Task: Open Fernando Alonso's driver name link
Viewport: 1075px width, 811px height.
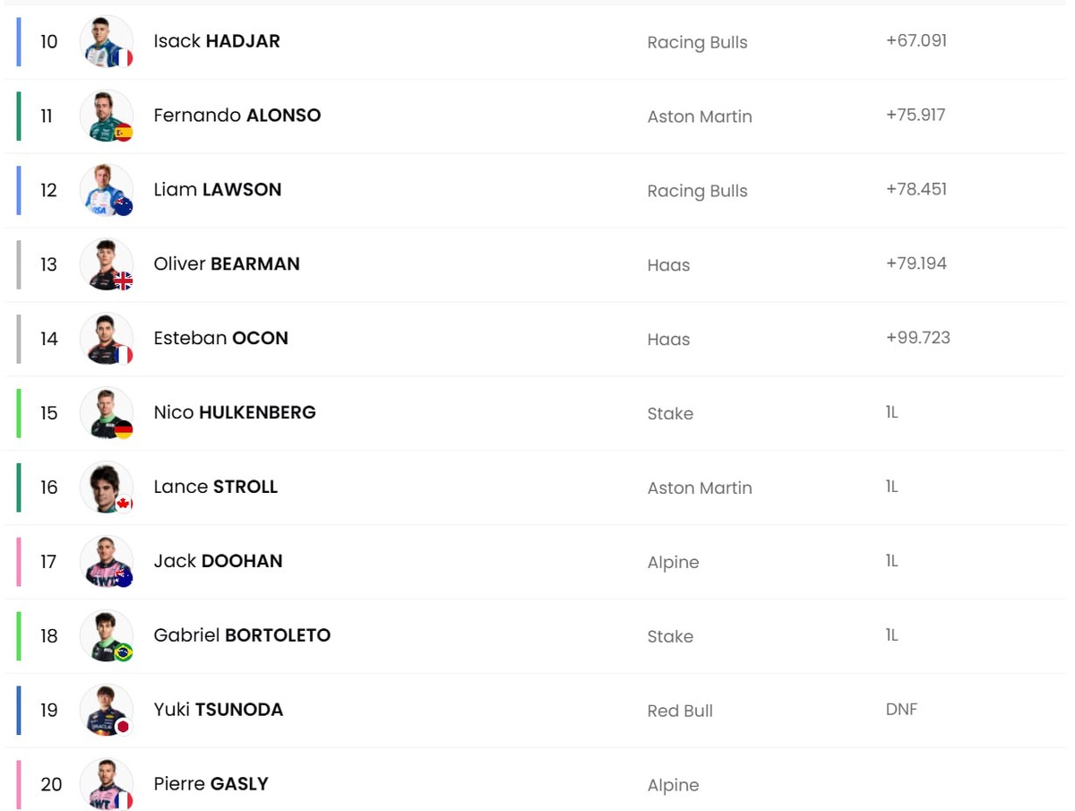Action: tap(236, 116)
